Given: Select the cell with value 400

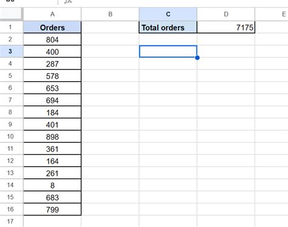Looking at the screenshot, I should click(52, 52).
